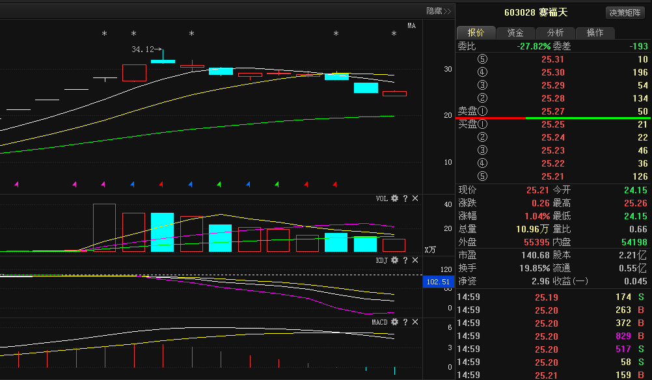Open KDJ indicator help question mark
Screen dimensions: 652x380
[x=405, y=260]
